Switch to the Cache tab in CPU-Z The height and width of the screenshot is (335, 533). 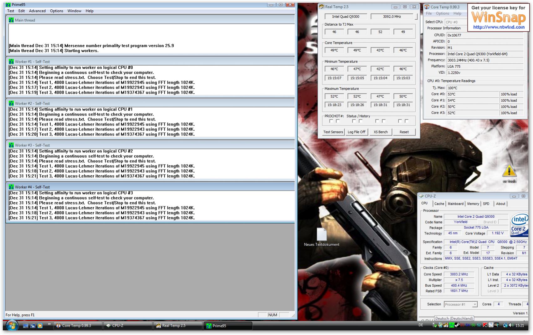point(439,204)
